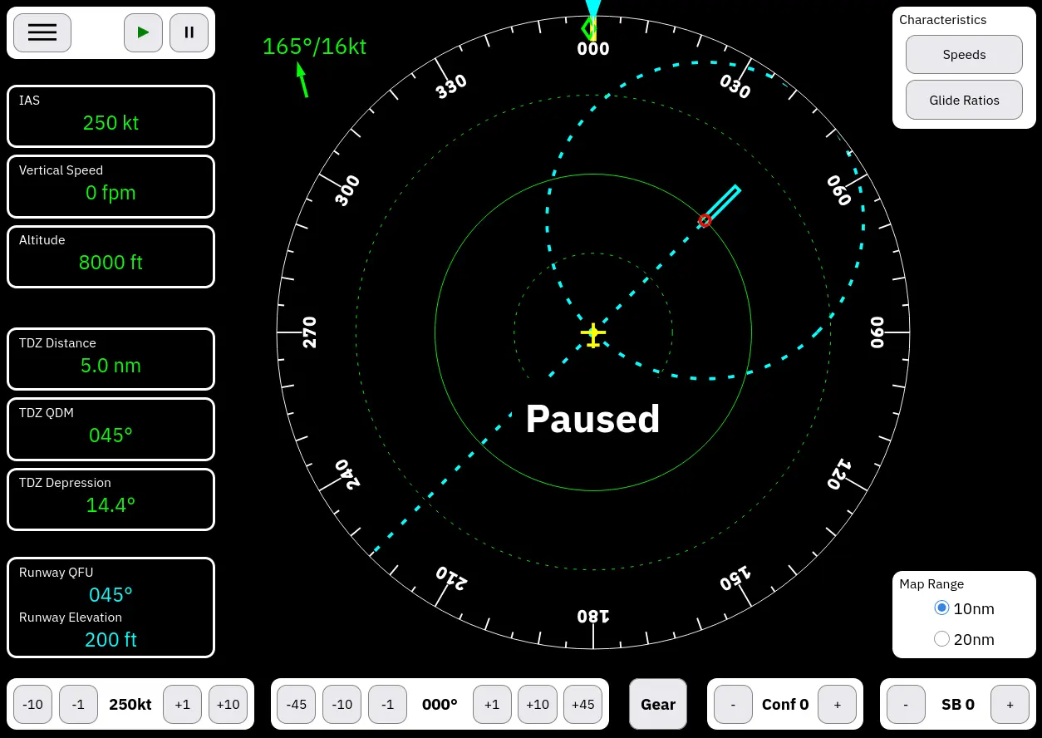Decrease speed by 1 knot
1042x738 pixels.
(78, 704)
